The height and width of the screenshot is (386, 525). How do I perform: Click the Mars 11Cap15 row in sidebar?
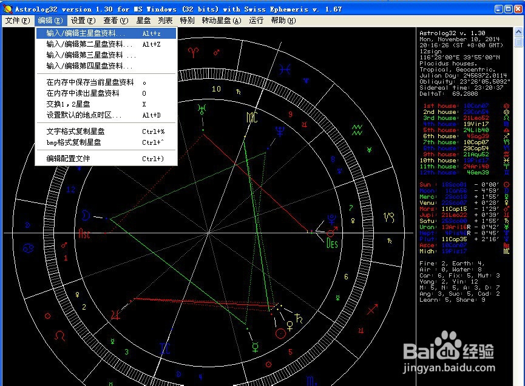(x=464, y=209)
